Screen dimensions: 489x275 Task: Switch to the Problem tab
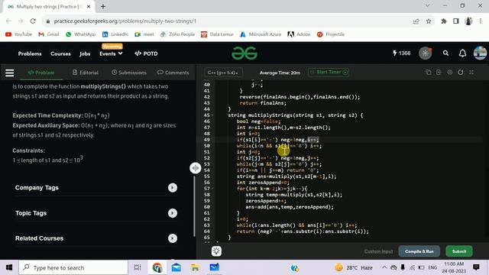pos(40,73)
